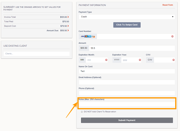Click the Amount input showing 55.5

(x=132, y=48)
